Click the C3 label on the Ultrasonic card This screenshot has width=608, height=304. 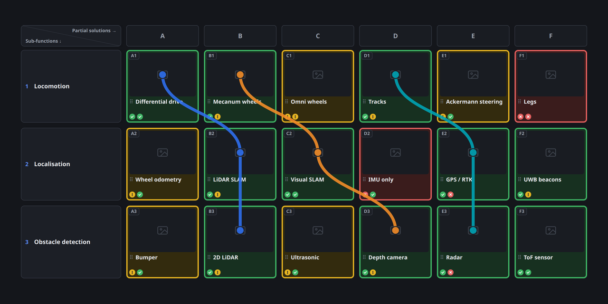289,211
